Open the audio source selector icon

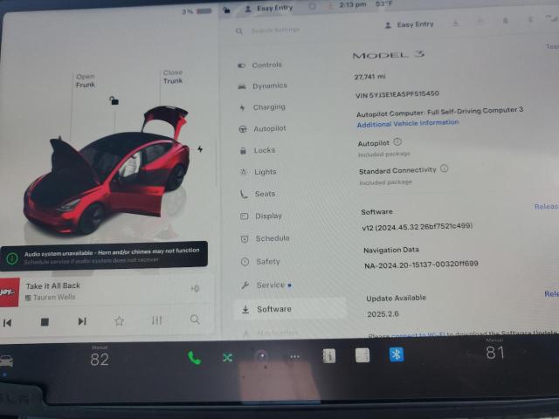click(195, 288)
